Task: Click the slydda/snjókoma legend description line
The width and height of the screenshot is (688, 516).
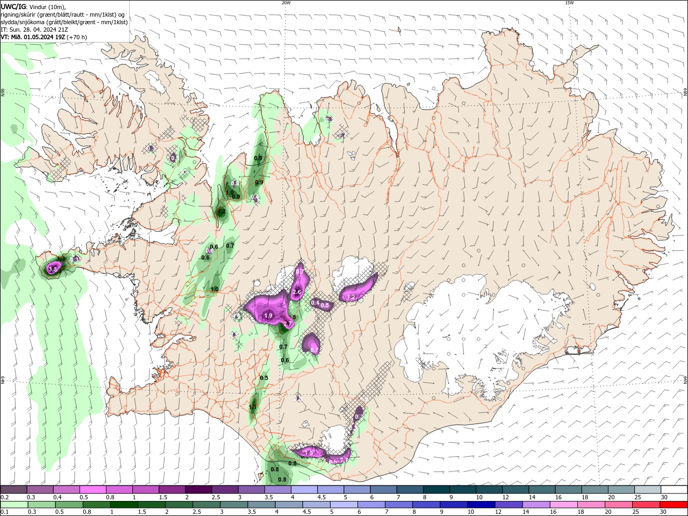Action: click(64, 22)
